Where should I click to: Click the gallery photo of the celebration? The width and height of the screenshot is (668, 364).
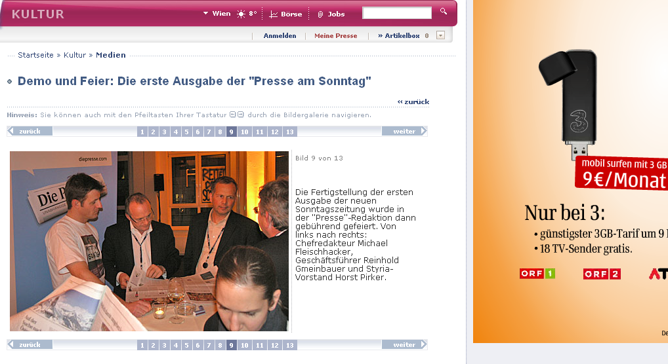click(149, 241)
